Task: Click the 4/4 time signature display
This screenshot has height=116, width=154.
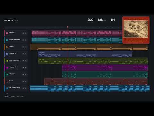Action: (113, 20)
